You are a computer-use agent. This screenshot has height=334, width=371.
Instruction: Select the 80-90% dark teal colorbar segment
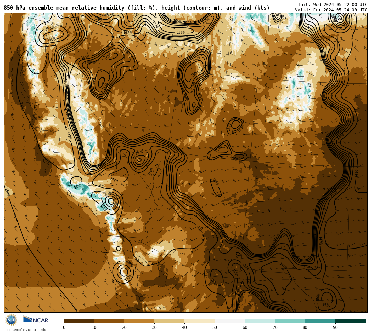[320, 321]
